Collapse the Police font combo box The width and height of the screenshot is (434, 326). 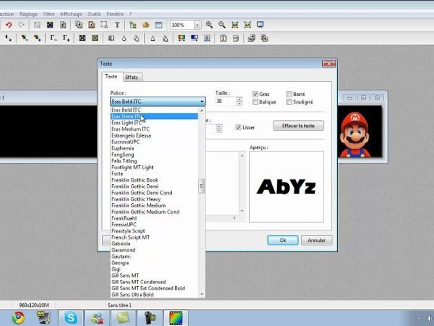tap(158, 101)
